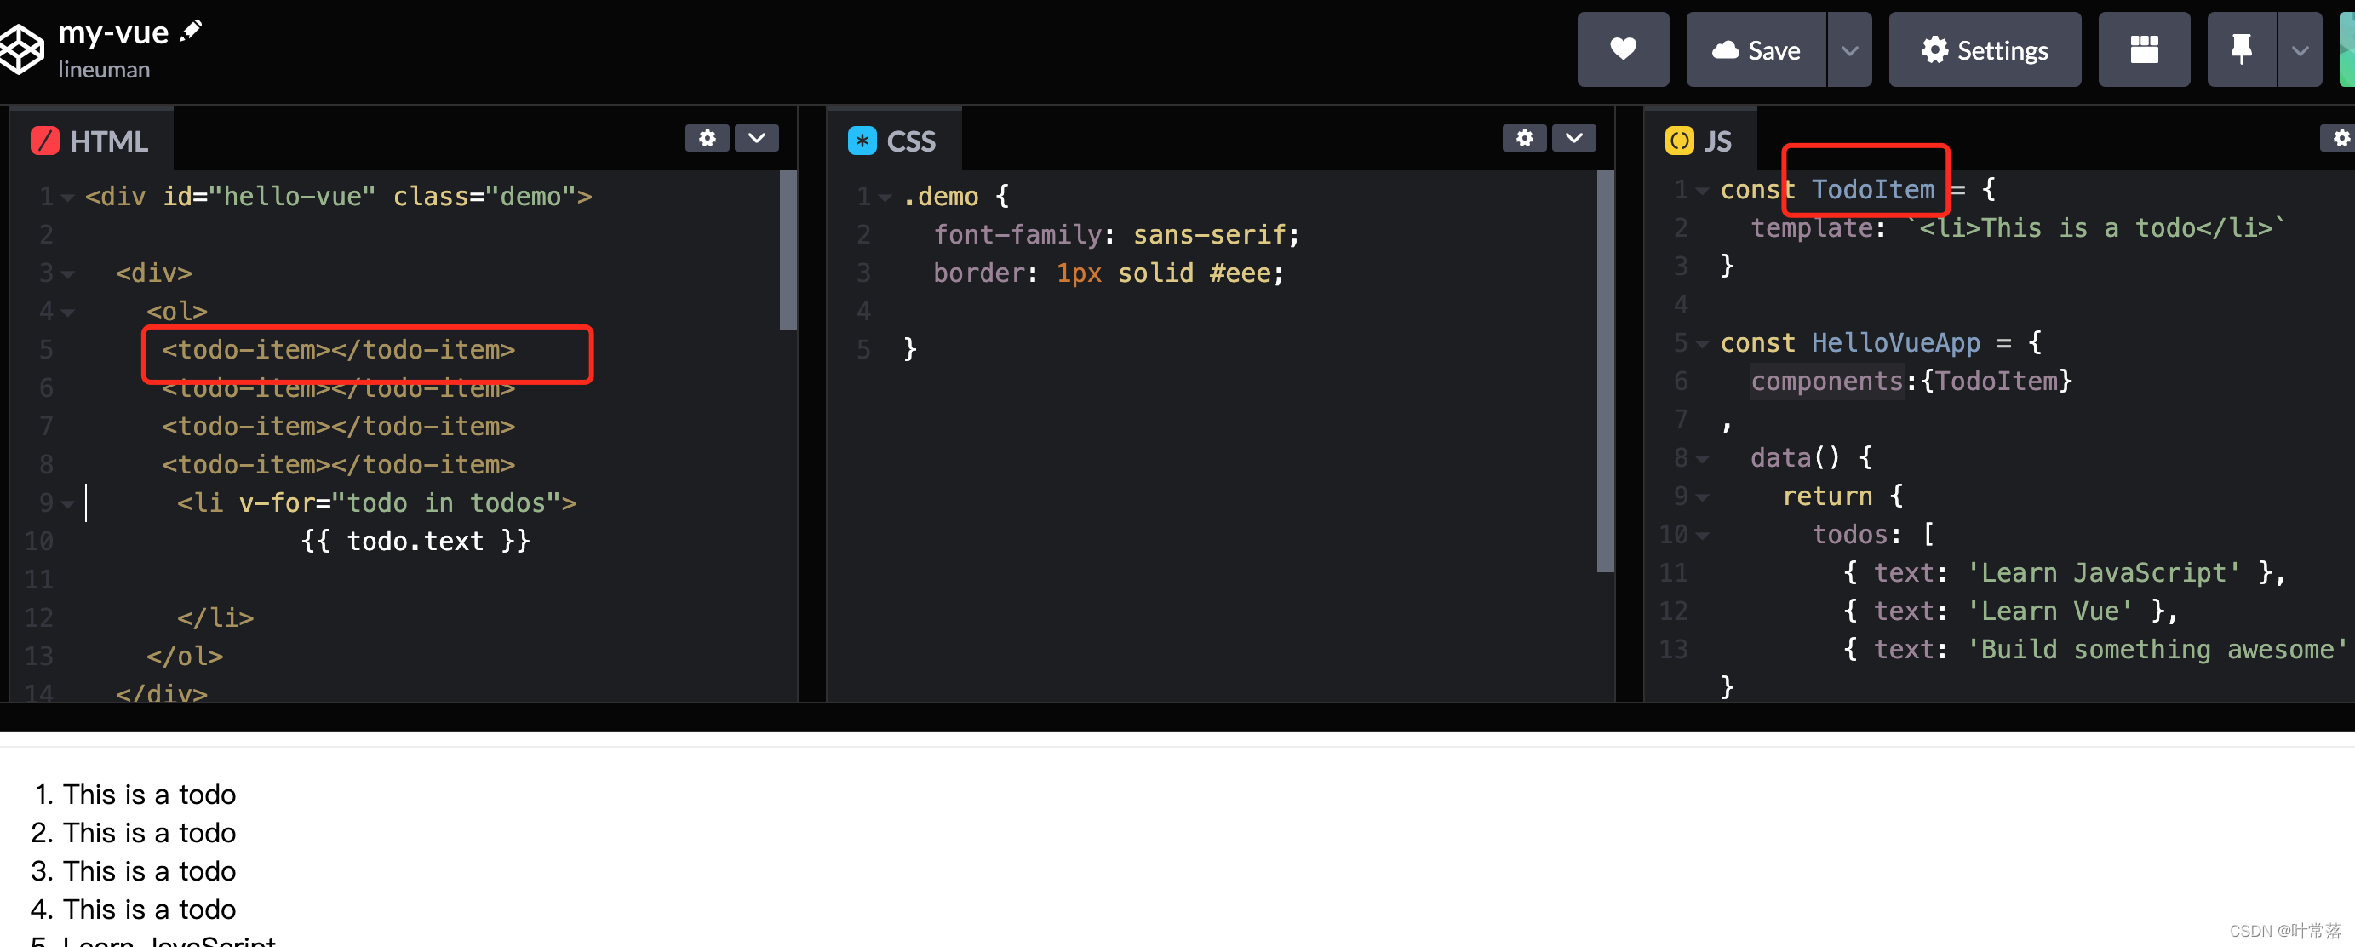Collapse JS line 1 TodoItem fold arrow
2355x947 pixels.
(1701, 191)
